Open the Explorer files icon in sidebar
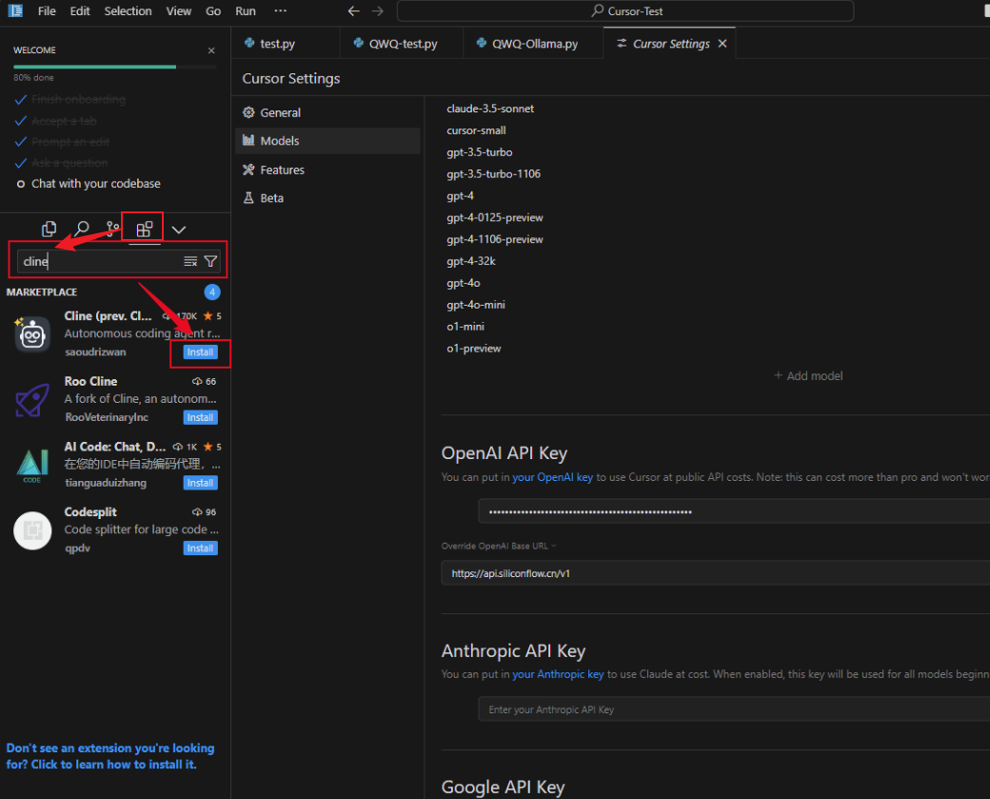Viewport: 990px width, 799px height. coord(49,230)
